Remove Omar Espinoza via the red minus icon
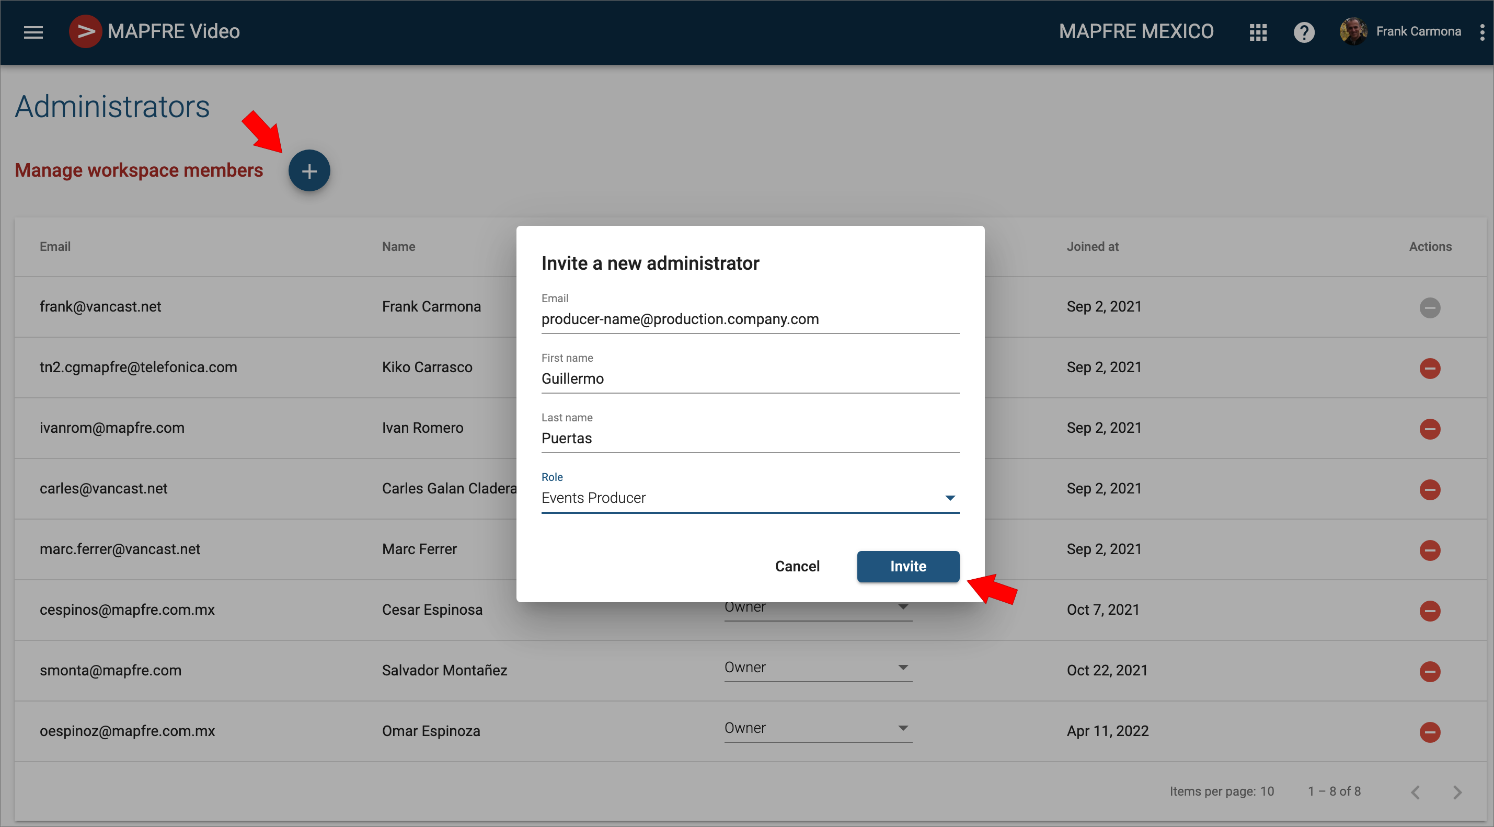The height and width of the screenshot is (827, 1494). pyautogui.click(x=1430, y=732)
